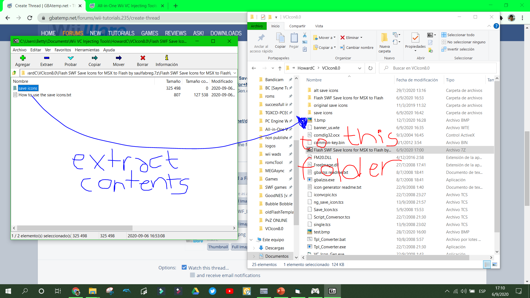Toggle receive email notifications checkbox
530x298 pixels.
click(x=192, y=275)
